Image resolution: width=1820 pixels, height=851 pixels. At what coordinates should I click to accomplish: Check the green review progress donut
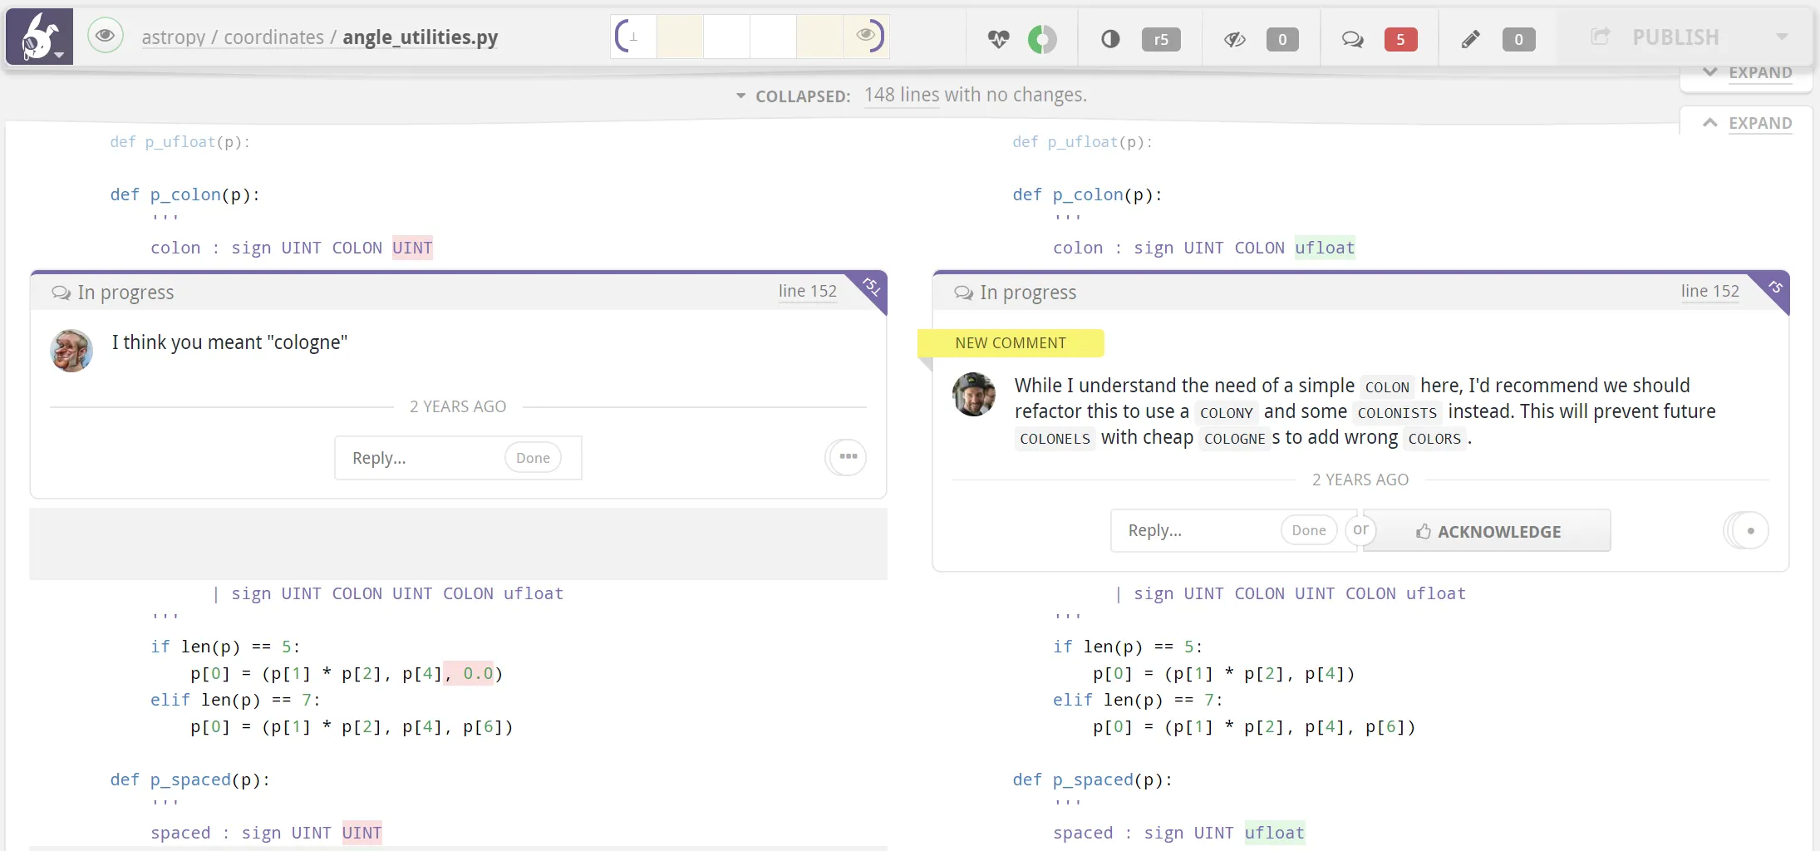point(1044,38)
